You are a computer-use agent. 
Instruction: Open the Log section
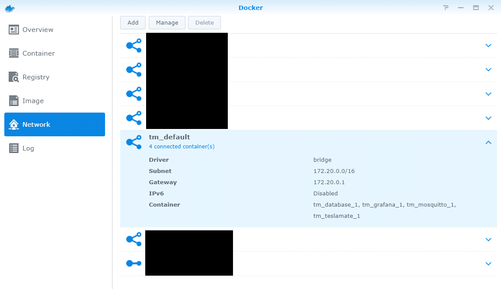click(x=54, y=148)
